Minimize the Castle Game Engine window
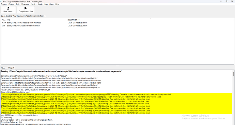 pyautogui.click(x=221, y=1)
